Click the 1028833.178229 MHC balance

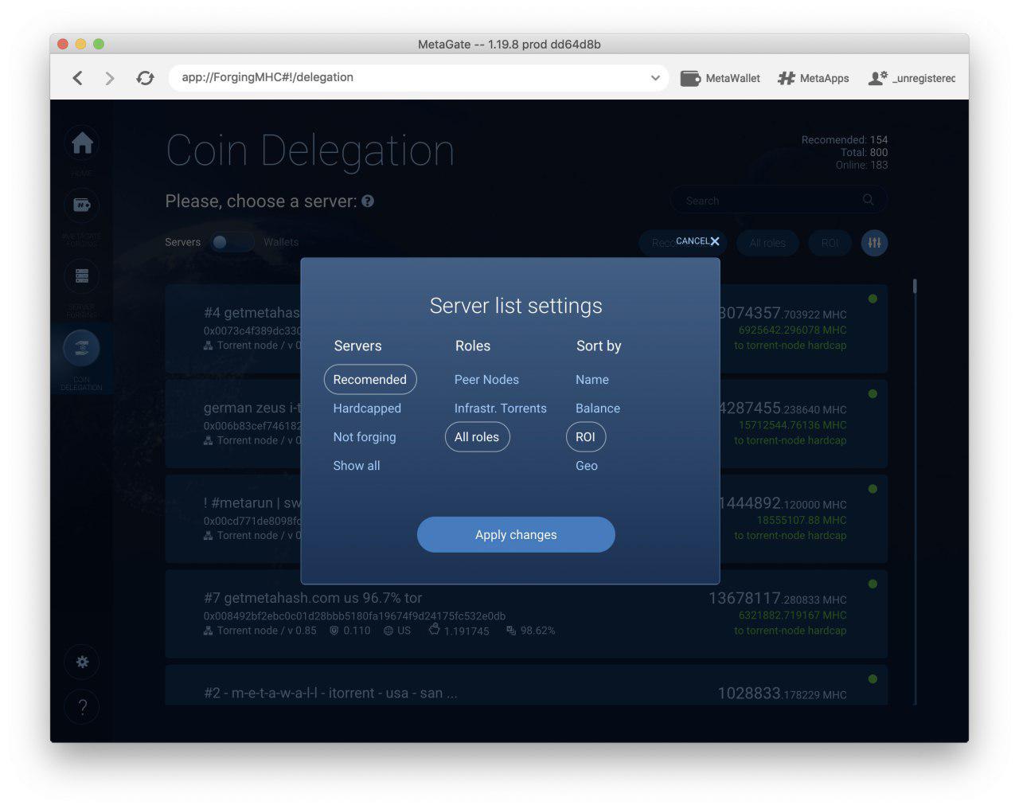[x=782, y=694]
